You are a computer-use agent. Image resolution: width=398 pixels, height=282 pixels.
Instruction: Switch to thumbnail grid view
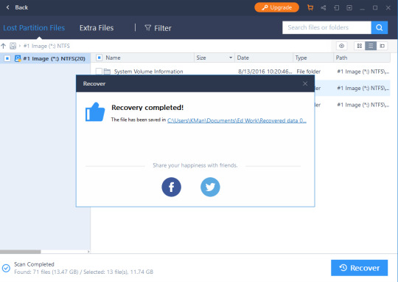coord(360,46)
